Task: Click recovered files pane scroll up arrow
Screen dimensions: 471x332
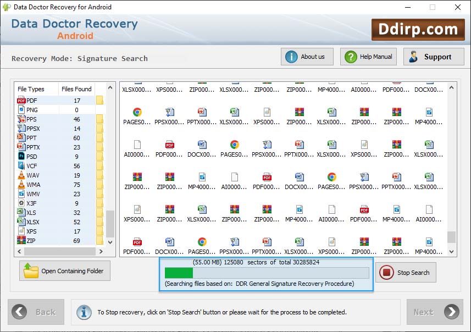Action: 451,87
